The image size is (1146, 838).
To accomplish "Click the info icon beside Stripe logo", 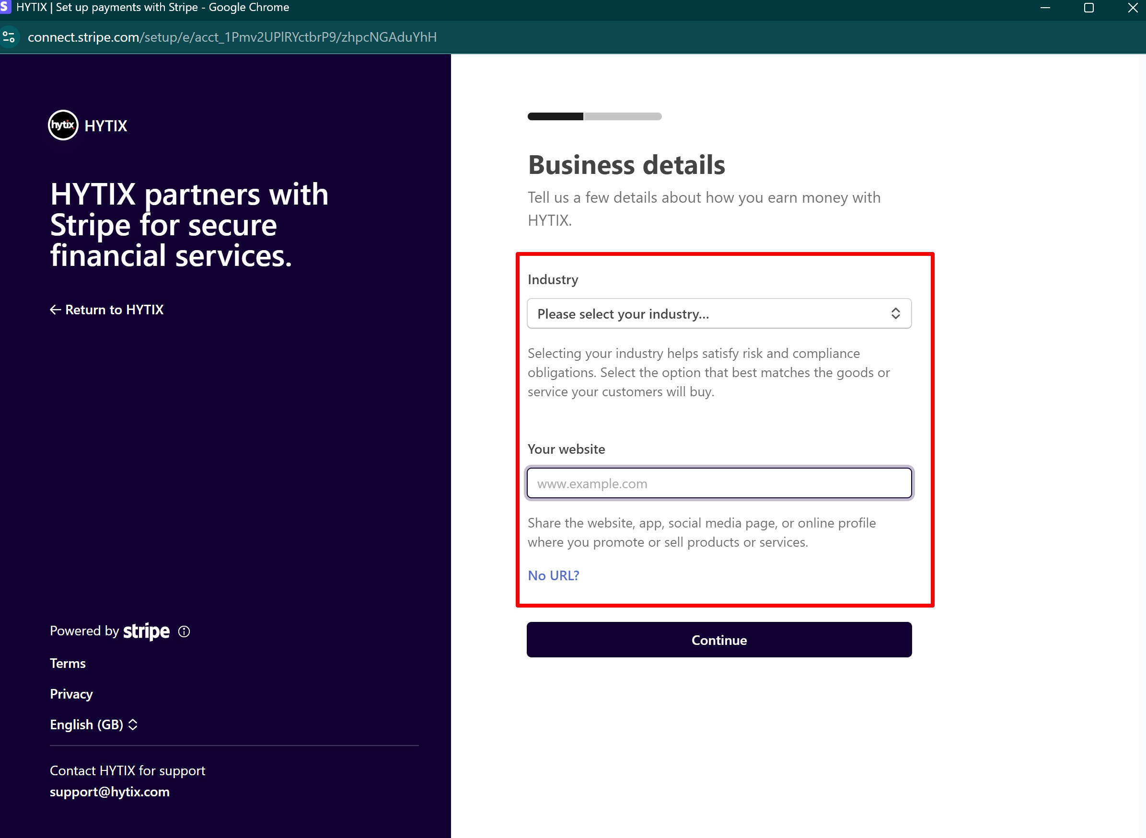I will [184, 631].
